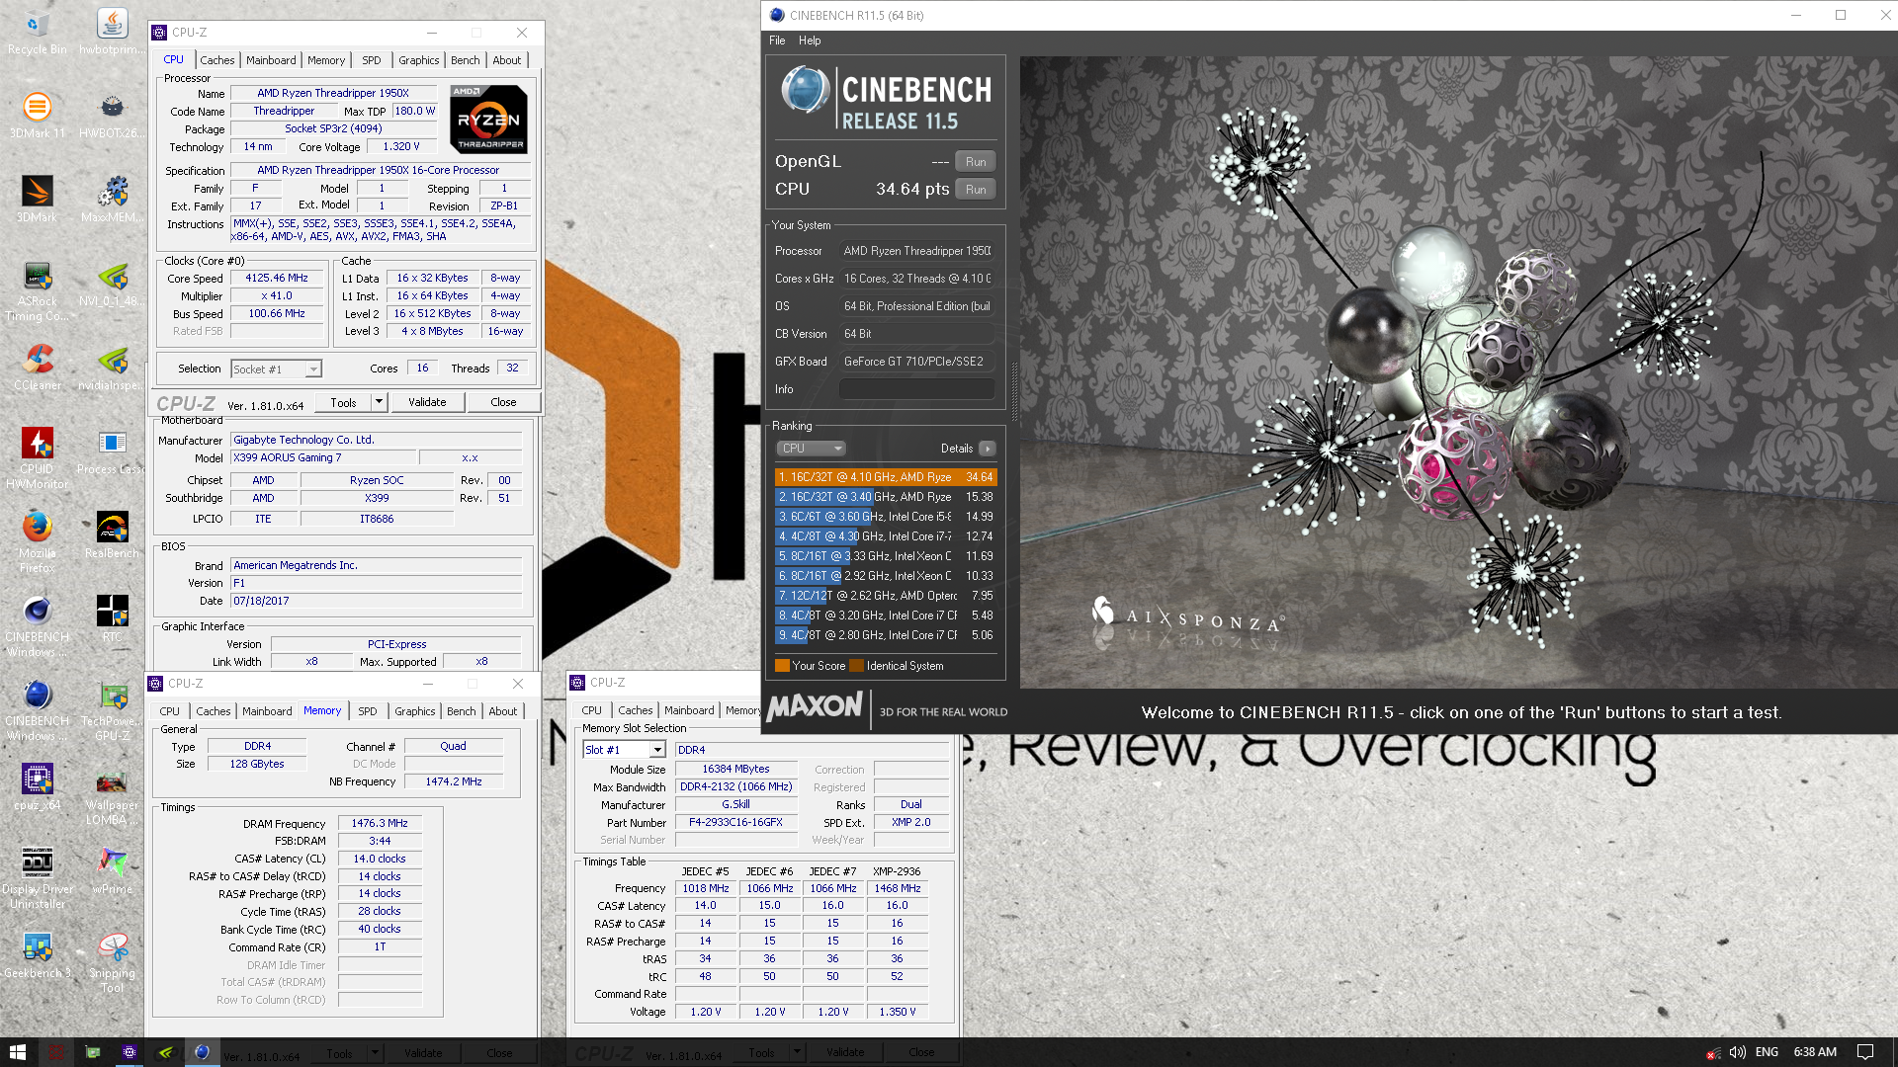This screenshot has width=1898, height=1067.
Task: Open Display Driver Uninstaller desktop icon
Action: point(37,878)
